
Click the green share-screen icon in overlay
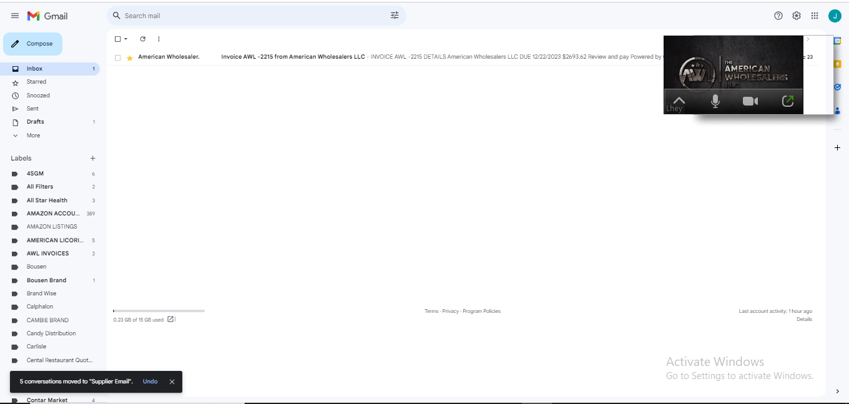[788, 101]
